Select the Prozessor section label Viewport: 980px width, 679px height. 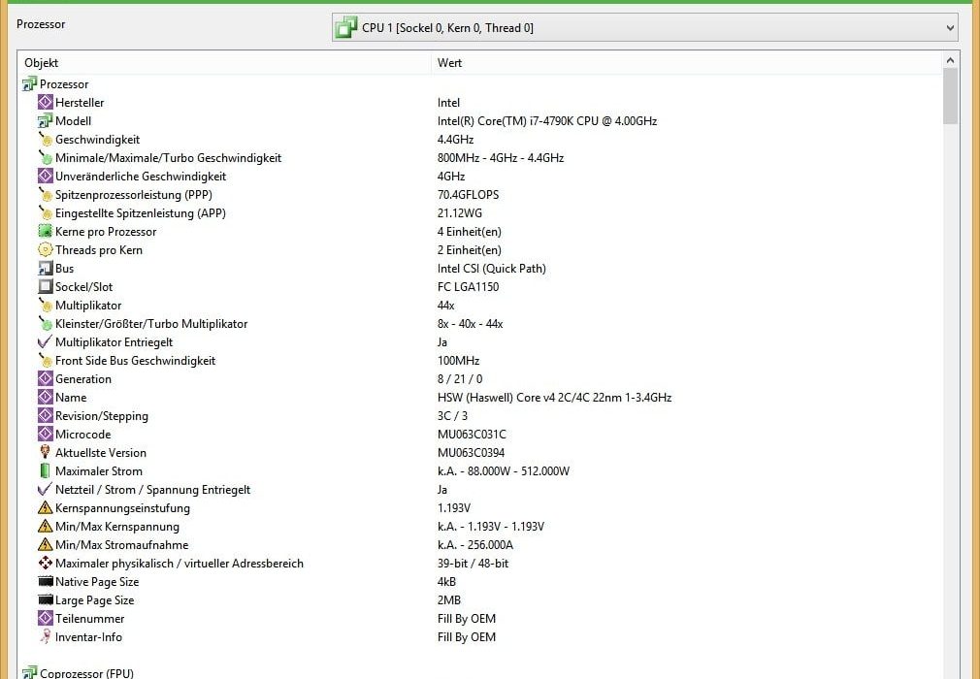(64, 83)
